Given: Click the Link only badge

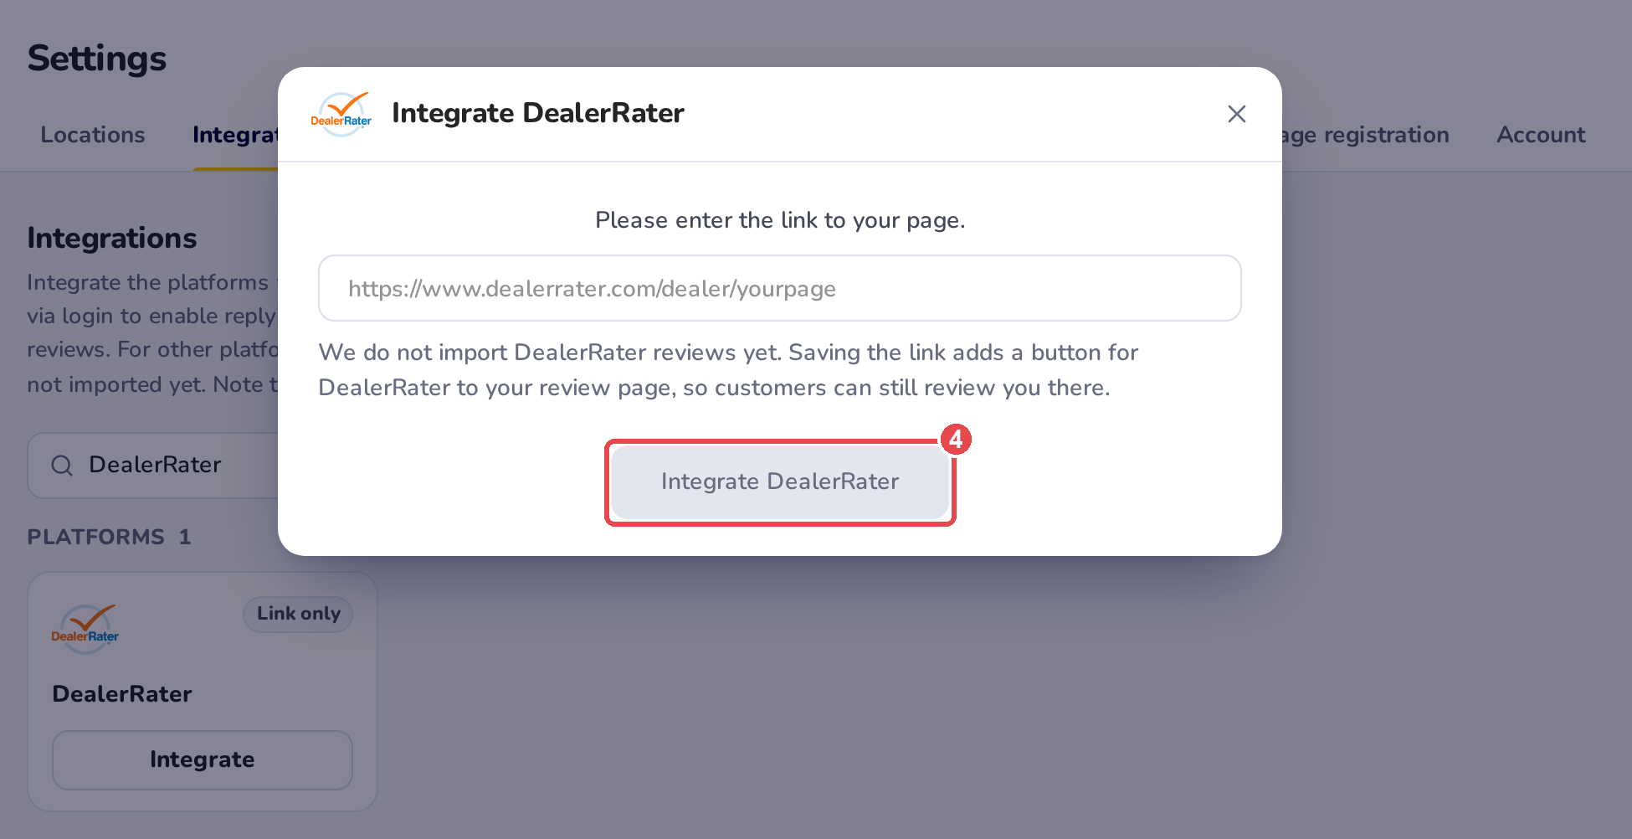Looking at the screenshot, I should coord(298,614).
